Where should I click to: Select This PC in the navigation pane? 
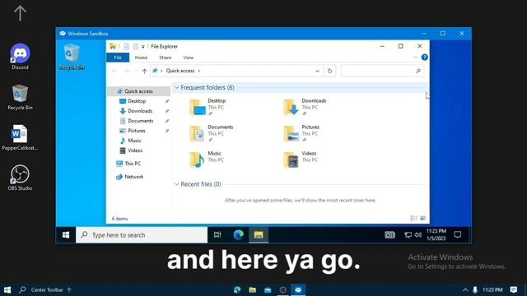click(x=133, y=164)
